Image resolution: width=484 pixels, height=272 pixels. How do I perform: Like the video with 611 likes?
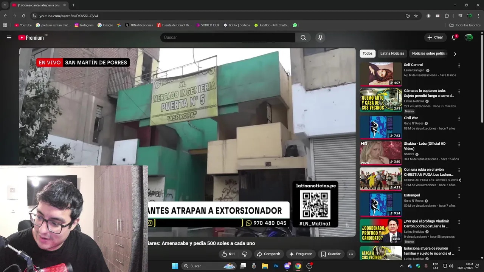[x=228, y=254]
